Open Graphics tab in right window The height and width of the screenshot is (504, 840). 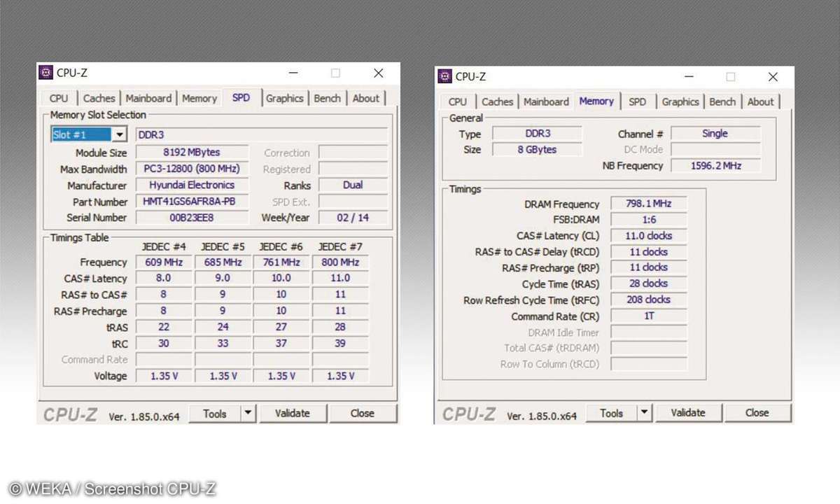pos(680,102)
